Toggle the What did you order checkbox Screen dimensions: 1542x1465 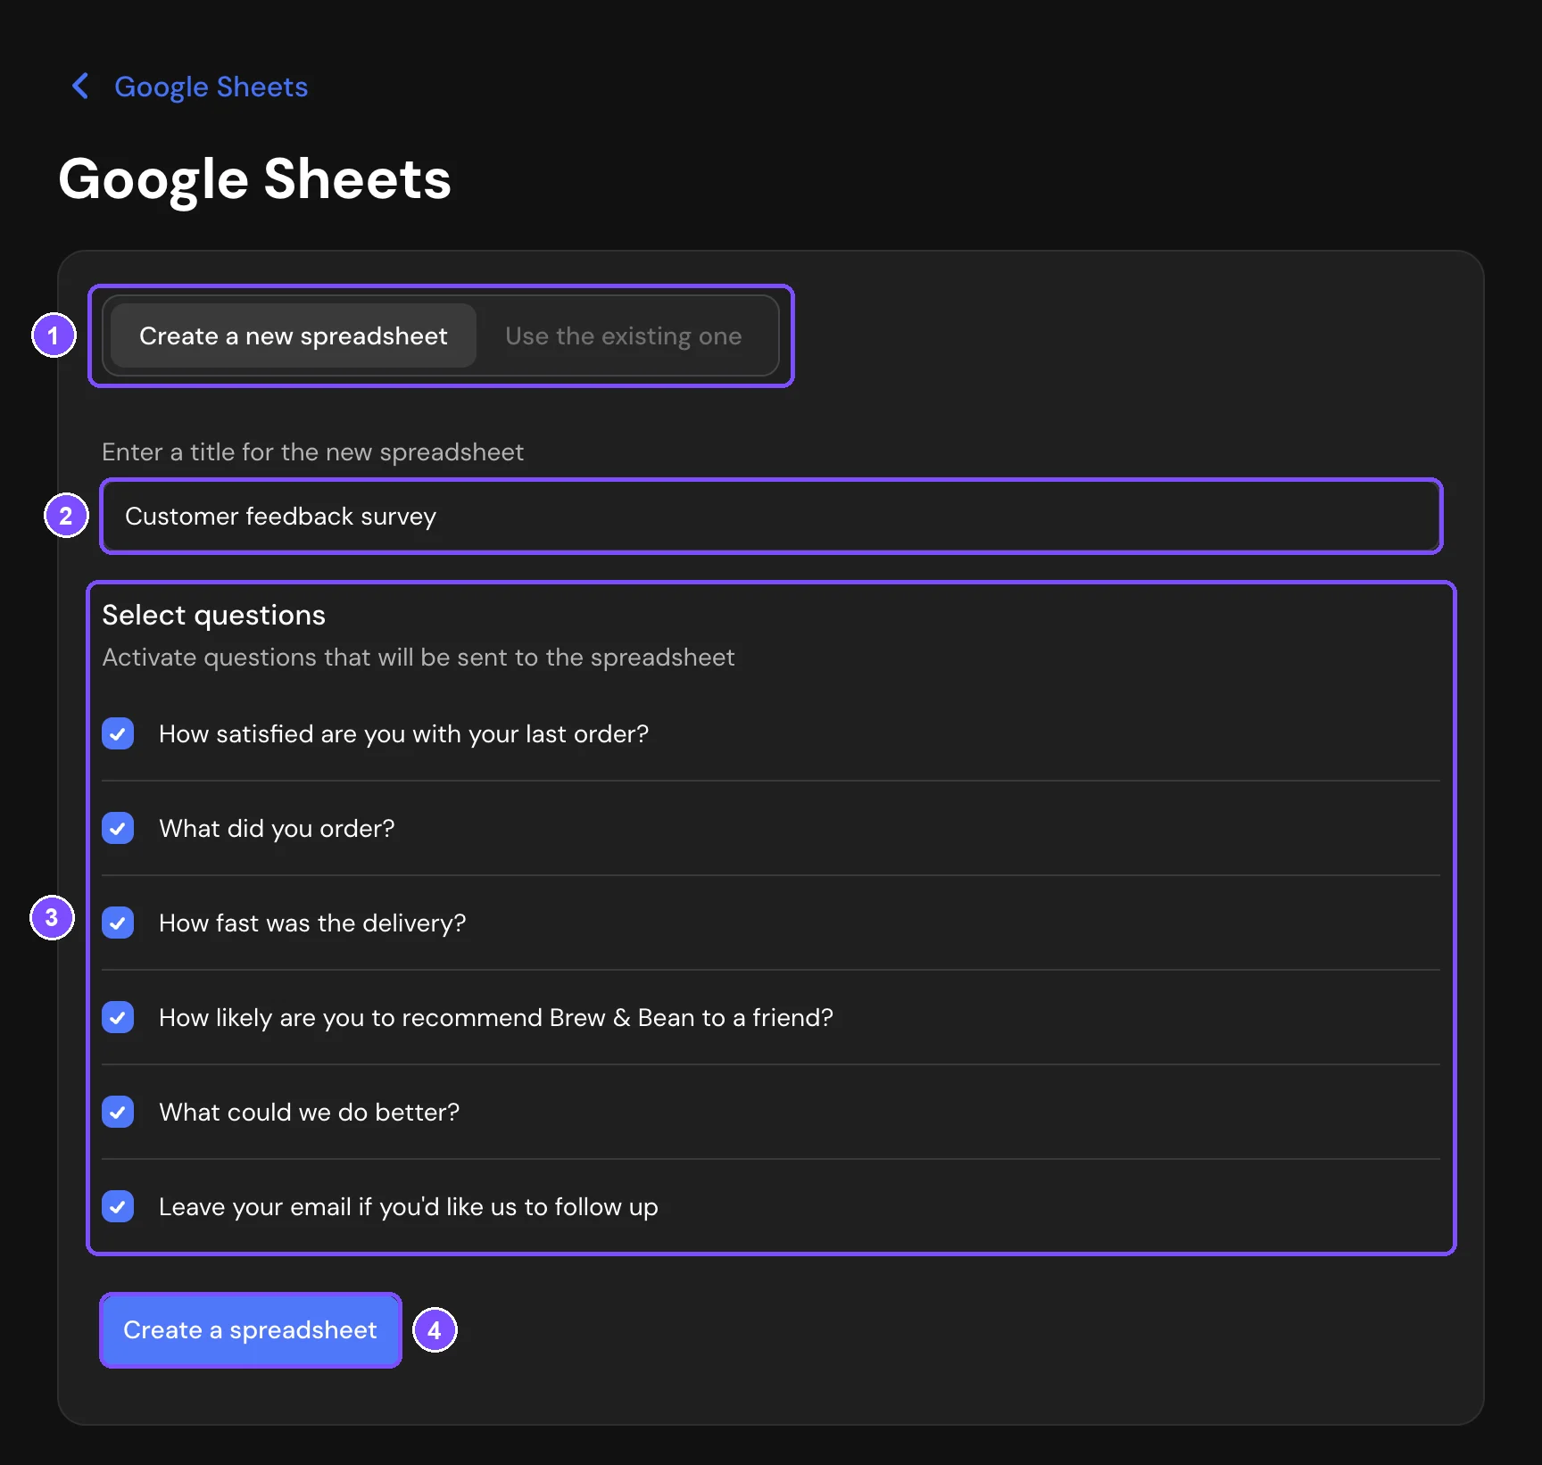point(118,828)
